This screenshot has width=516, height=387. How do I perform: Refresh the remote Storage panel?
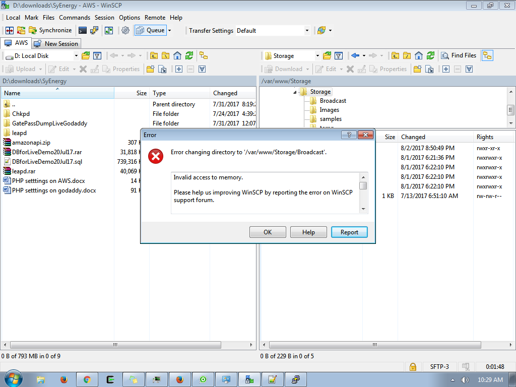pyautogui.click(x=431, y=56)
